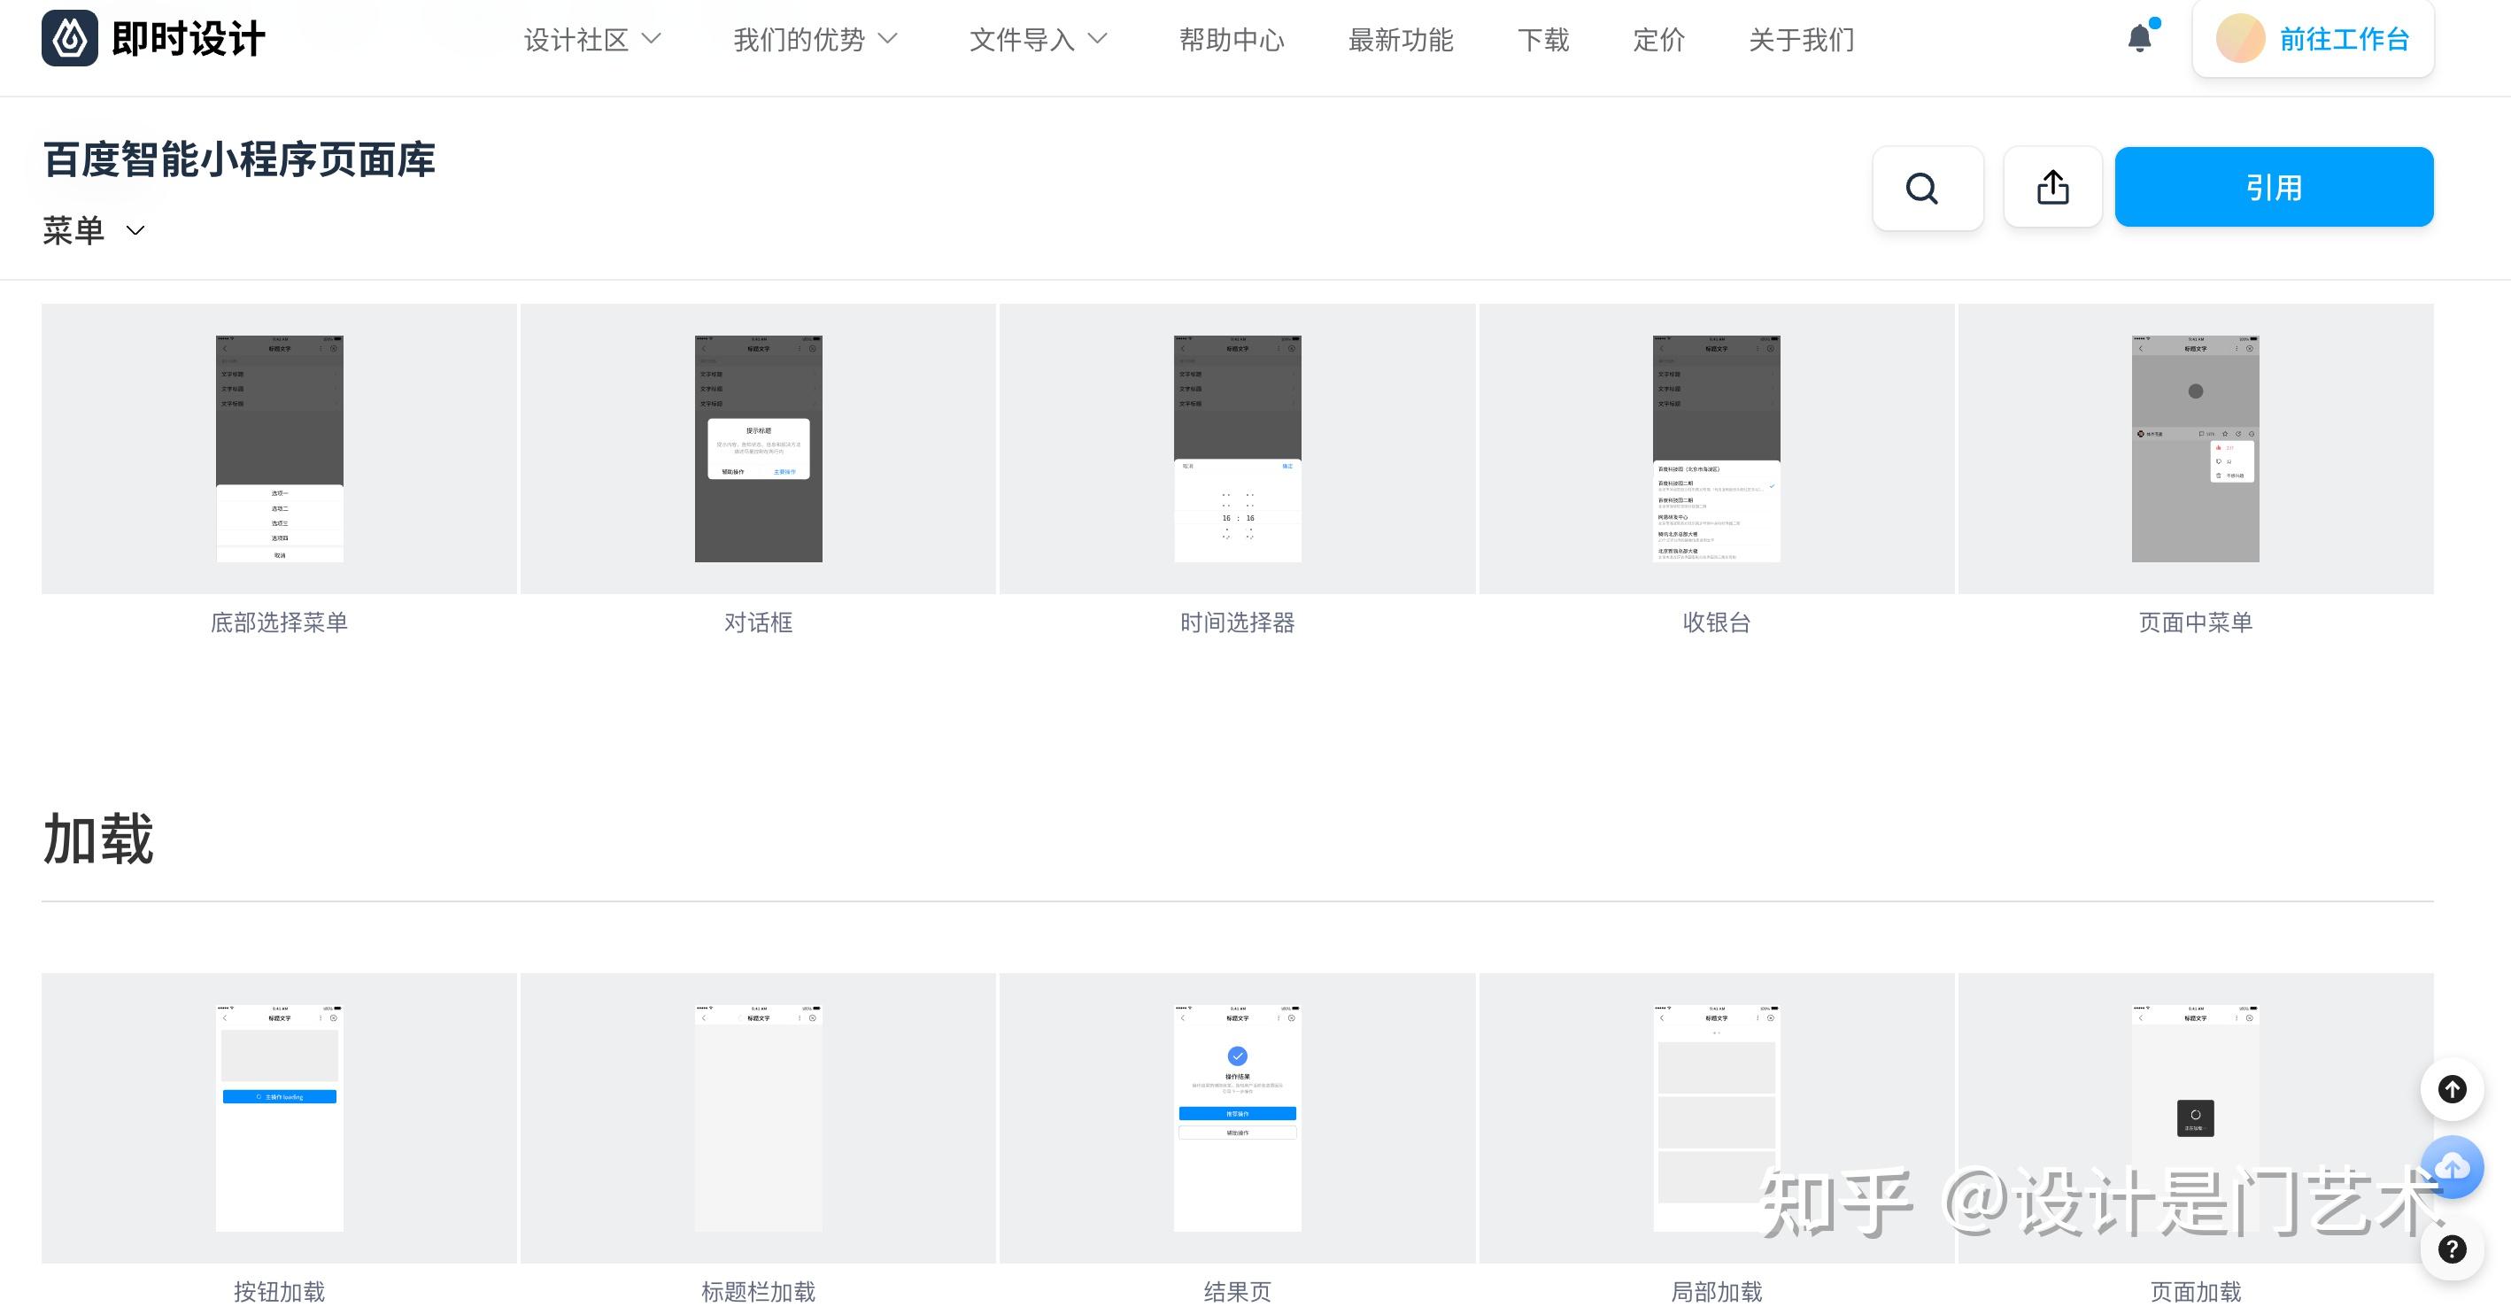Open notifications bell icon
The height and width of the screenshot is (1307, 2511).
click(2138, 39)
